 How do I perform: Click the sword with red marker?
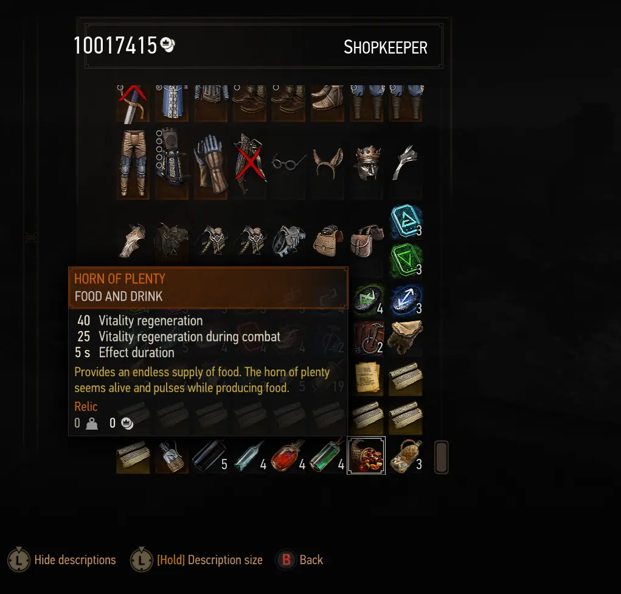(133, 104)
